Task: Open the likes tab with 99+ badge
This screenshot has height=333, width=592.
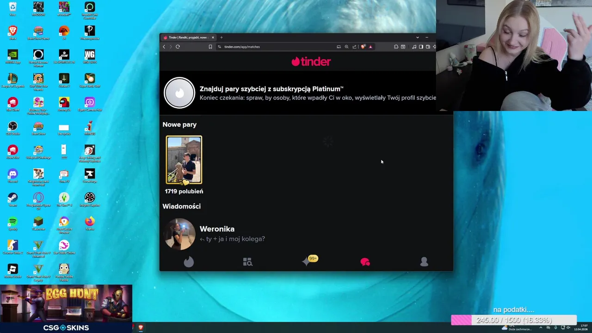Action: [309, 261]
